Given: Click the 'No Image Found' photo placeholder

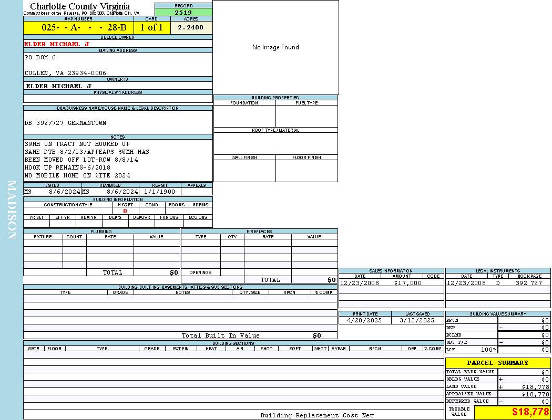Looking at the screenshot, I should (x=275, y=47).
